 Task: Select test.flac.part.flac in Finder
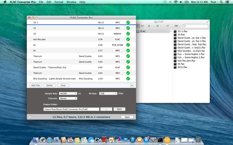click(x=186, y=61)
